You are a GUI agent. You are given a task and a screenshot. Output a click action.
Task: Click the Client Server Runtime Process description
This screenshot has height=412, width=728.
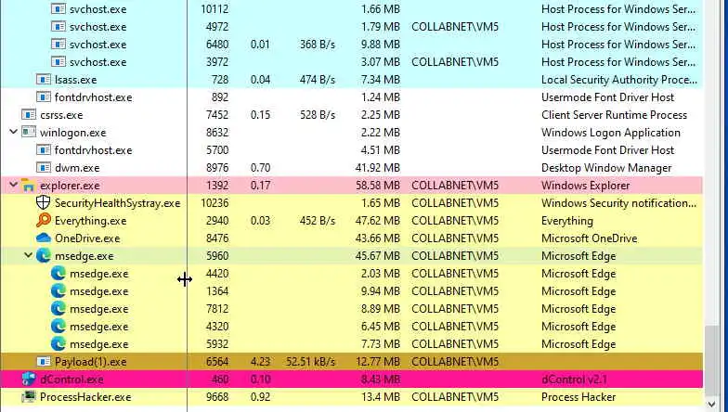[614, 115]
